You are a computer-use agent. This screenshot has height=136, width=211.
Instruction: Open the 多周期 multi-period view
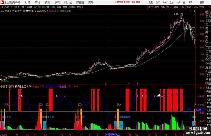click(72, 7)
